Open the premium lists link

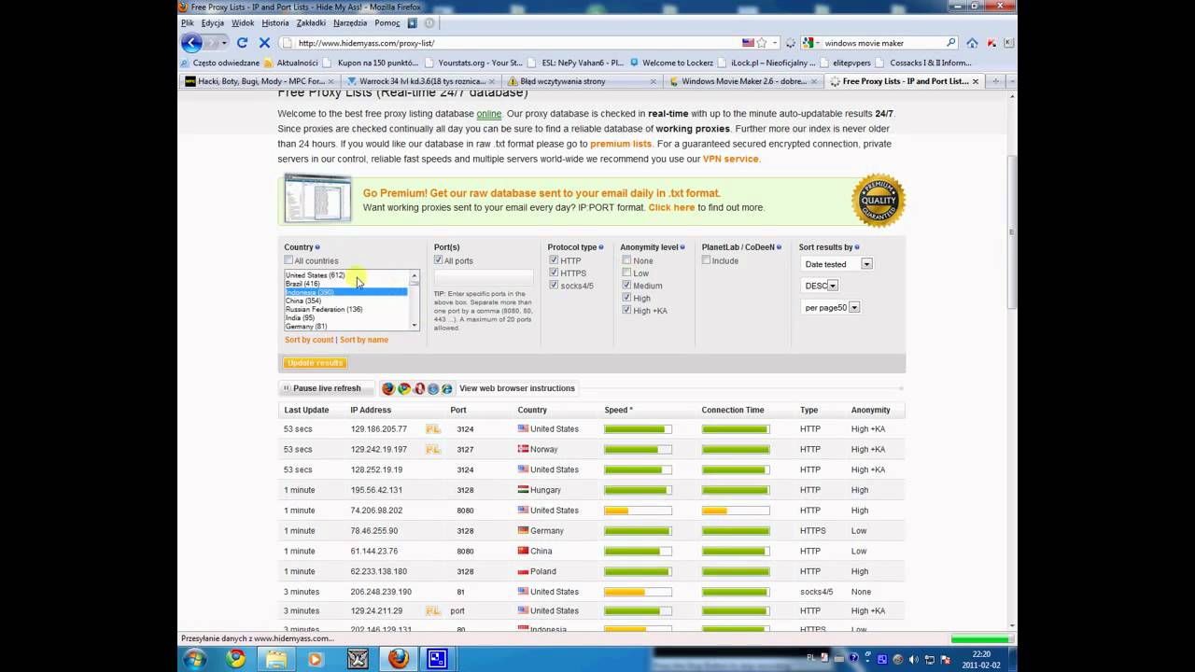621,144
